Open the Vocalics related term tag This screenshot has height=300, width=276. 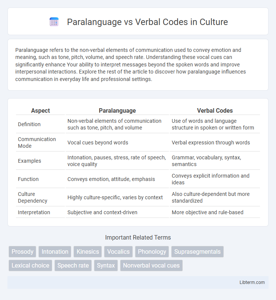point(118,251)
